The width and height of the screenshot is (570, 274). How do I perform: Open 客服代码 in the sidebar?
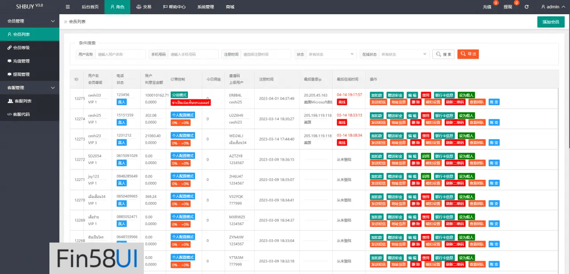click(x=22, y=114)
